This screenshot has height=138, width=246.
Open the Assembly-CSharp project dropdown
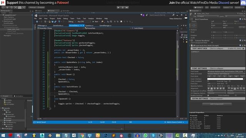[x=61, y=28]
